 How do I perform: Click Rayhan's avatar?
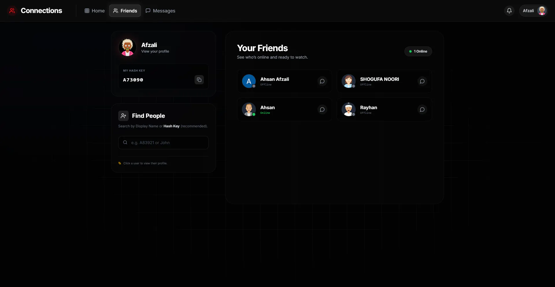pyautogui.click(x=348, y=109)
